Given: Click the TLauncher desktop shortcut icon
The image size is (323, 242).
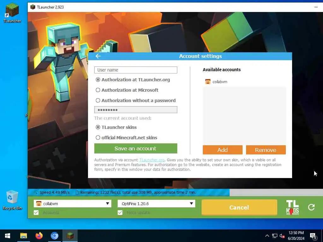Looking at the screenshot, I should click(x=12, y=13).
